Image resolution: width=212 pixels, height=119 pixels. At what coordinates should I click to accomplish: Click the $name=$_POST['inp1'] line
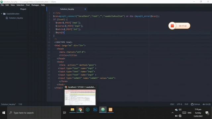tap(68, 23)
